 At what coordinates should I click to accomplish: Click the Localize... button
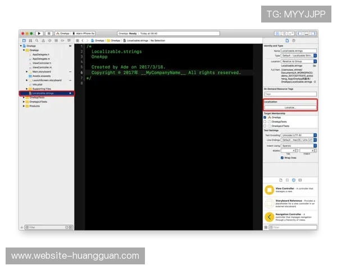pyautogui.click(x=290, y=107)
